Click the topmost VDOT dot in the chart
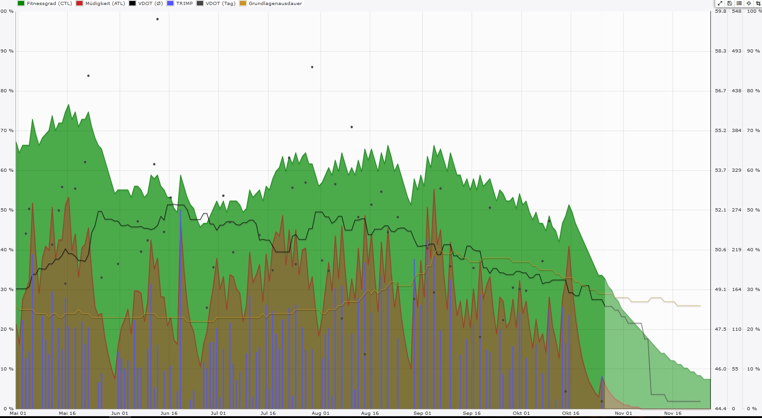Viewport: 762px width, 418px height. click(158, 19)
